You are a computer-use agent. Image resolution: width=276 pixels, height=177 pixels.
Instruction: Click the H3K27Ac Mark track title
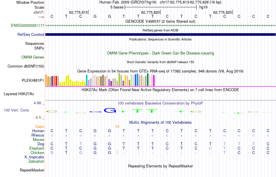160,90
